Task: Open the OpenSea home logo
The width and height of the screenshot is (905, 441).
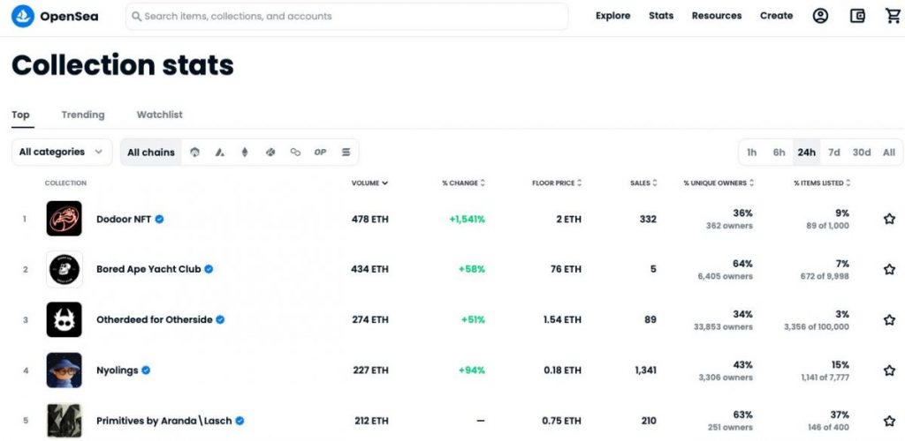Action: pyautogui.click(x=55, y=16)
